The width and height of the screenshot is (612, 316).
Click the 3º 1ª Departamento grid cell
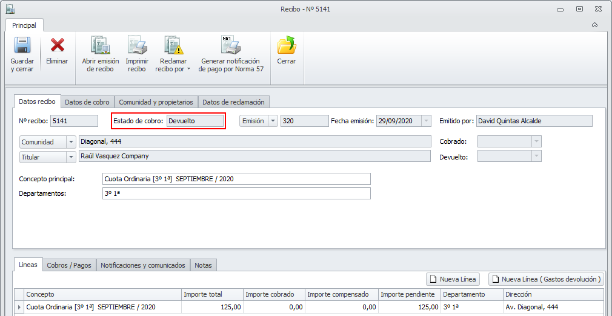pyautogui.click(x=472, y=307)
